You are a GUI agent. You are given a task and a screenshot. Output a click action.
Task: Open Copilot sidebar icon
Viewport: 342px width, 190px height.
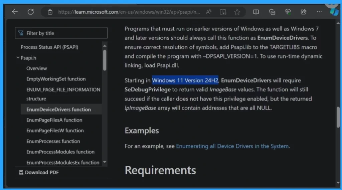[x=334, y=12]
